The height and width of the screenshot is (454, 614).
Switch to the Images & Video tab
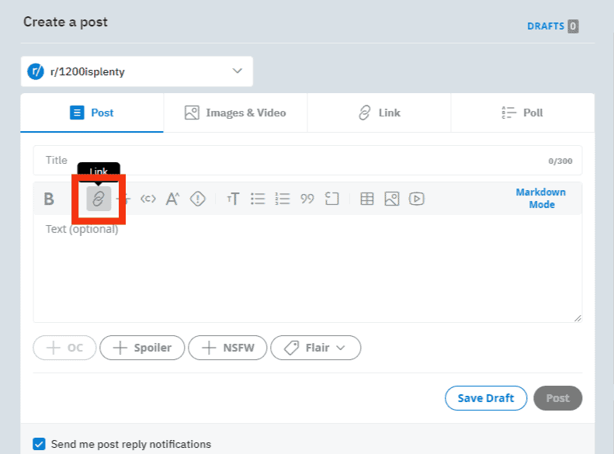tap(235, 113)
